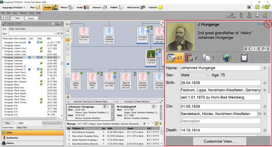The width and height of the screenshot is (272, 147).
Task: Click source icon beside Name field
Action: pyautogui.click(x=264, y=68)
